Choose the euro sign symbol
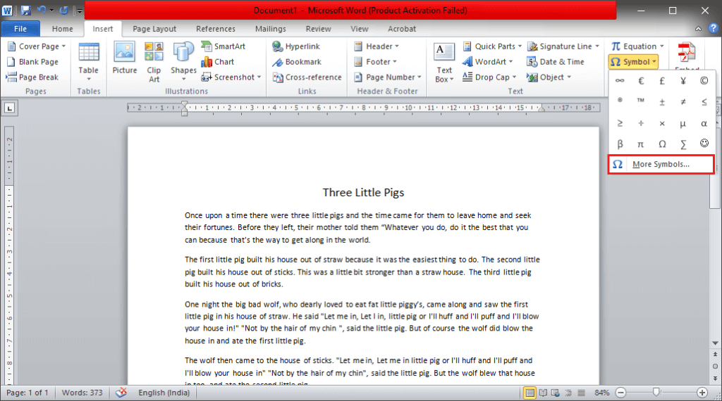 (x=641, y=81)
